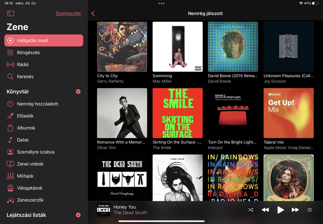This screenshot has height=224, width=323.
Task: Tap the Gerry Rafferty artist label
Action: point(110,81)
